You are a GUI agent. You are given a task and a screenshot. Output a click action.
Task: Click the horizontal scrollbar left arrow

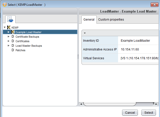tap(81, 104)
